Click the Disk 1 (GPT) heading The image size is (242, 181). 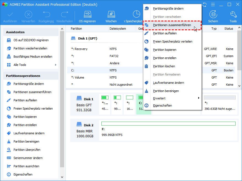point(88,38)
